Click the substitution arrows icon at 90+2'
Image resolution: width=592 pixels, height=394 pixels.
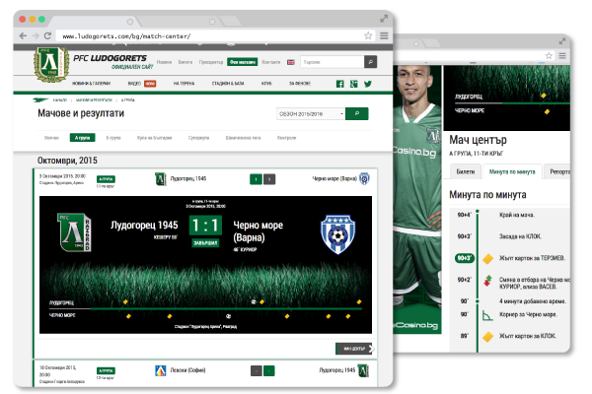point(487,281)
